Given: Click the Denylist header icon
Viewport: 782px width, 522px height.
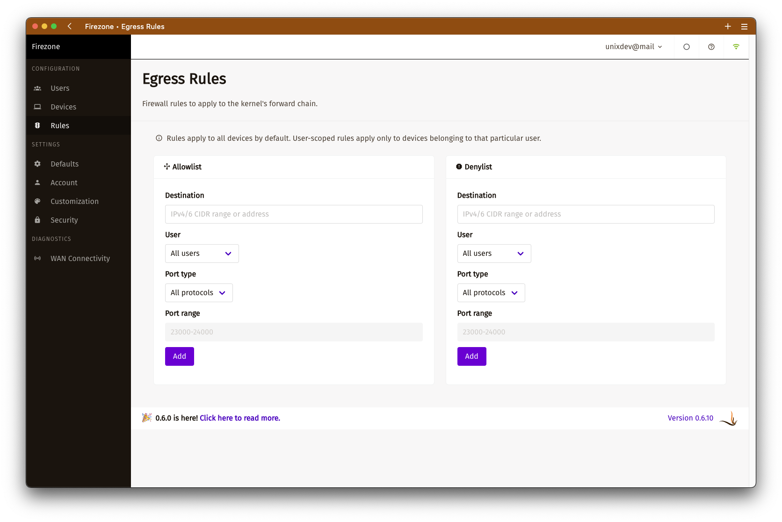Looking at the screenshot, I should tap(459, 167).
